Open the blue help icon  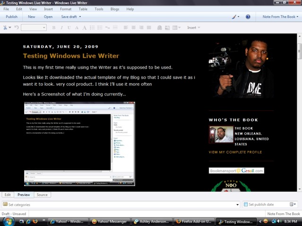click(x=248, y=17)
